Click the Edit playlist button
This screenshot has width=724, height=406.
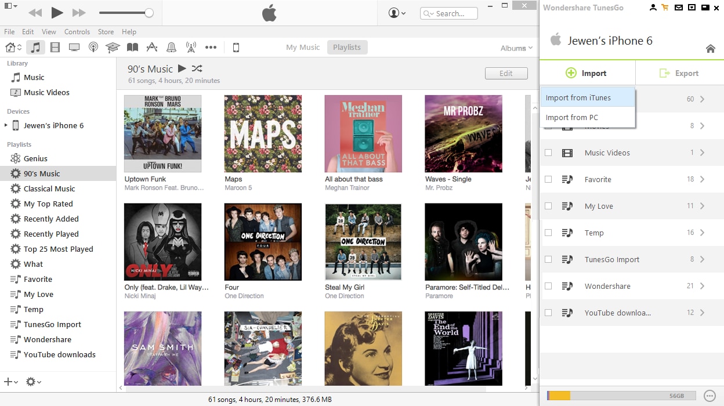pos(506,74)
